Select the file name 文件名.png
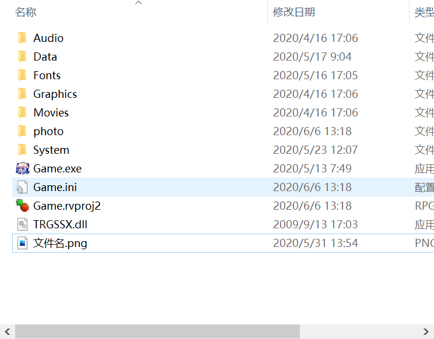The width and height of the screenshot is (434, 339). pyautogui.click(x=60, y=243)
